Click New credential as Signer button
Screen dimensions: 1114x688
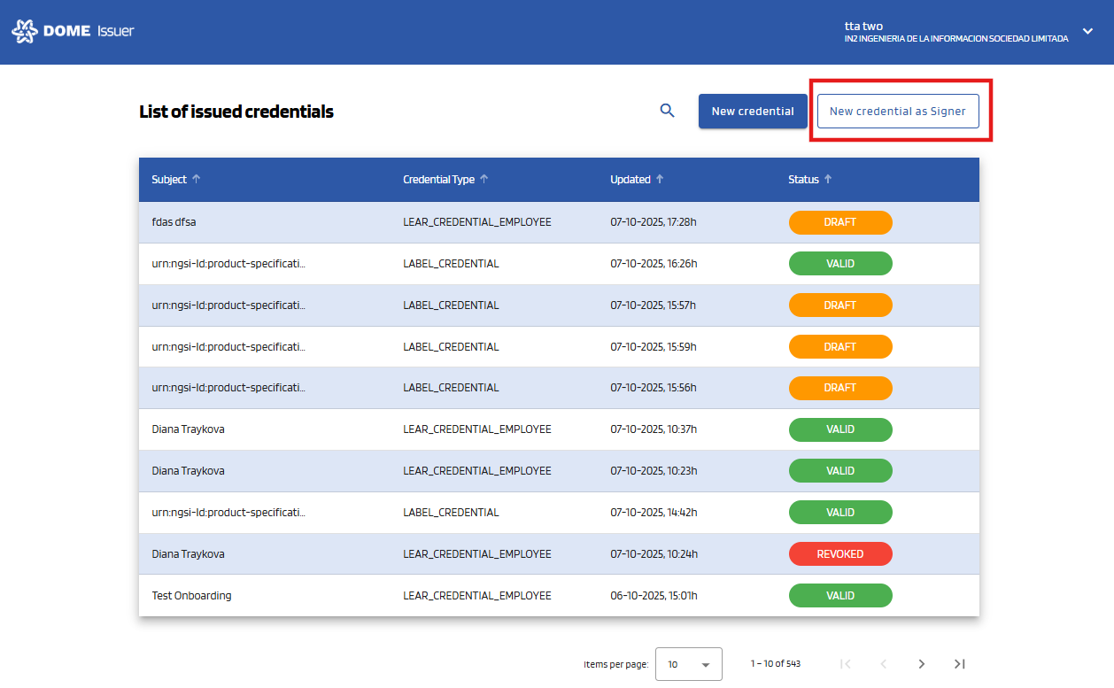coord(898,112)
